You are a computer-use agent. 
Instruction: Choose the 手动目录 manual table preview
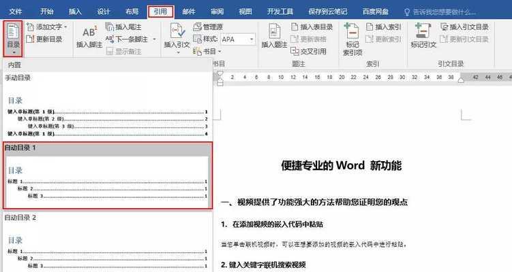[108, 106]
